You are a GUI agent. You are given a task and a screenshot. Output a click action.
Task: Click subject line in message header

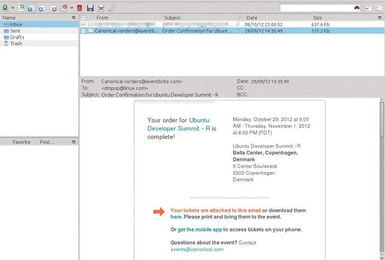pos(160,94)
